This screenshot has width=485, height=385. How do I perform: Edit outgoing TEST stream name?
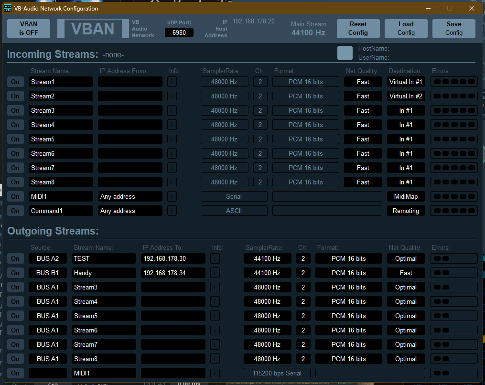104,258
